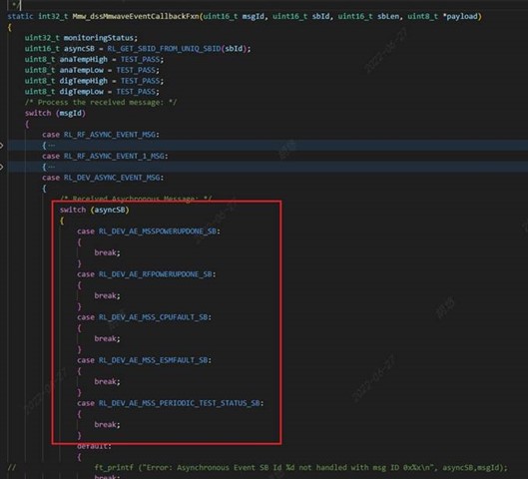Screen dimensions: 528x479
Task: Click the switch (asyncSB) statement
Action: 94,210
